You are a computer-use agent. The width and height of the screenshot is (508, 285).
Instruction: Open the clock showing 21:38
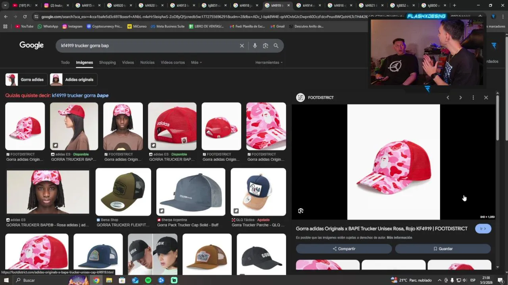pyautogui.click(x=486, y=280)
